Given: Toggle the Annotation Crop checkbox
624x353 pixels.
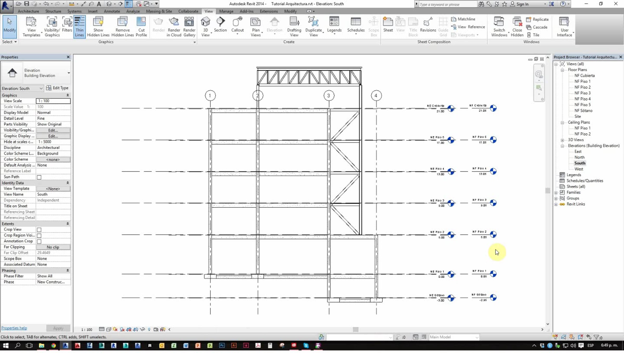Looking at the screenshot, I should 39,241.
